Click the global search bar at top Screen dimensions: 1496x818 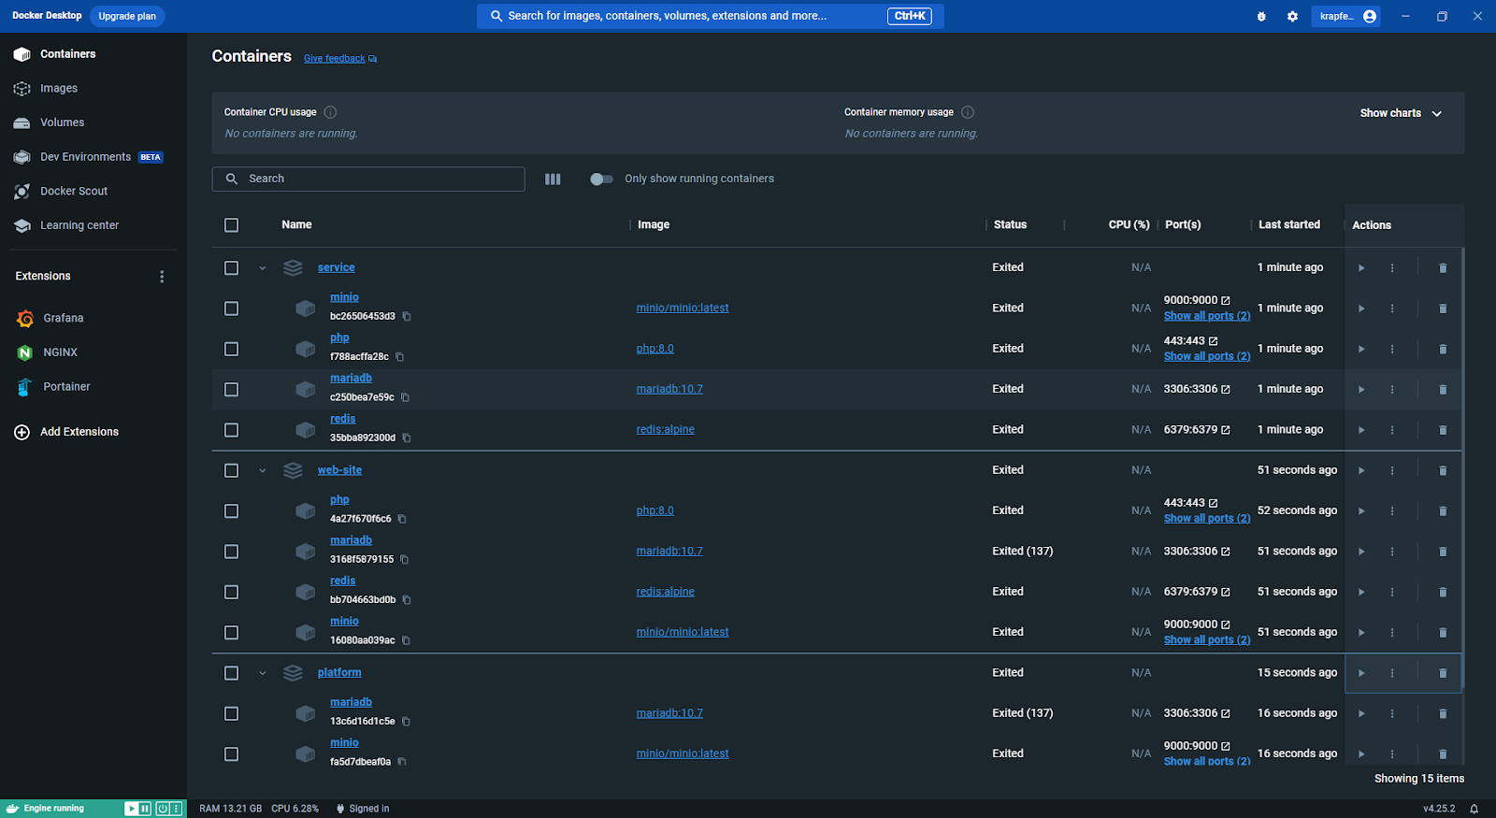711,17
